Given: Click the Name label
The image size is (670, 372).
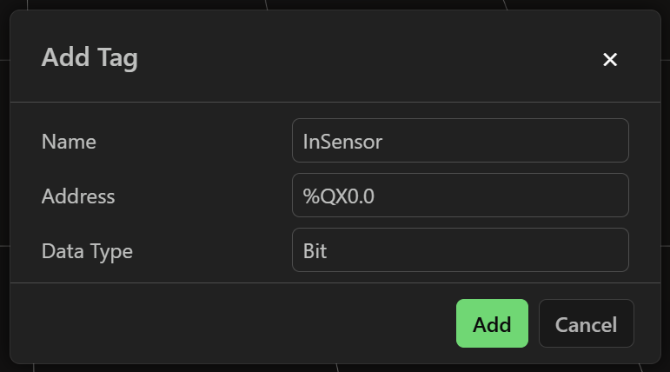Looking at the screenshot, I should pyautogui.click(x=69, y=142).
